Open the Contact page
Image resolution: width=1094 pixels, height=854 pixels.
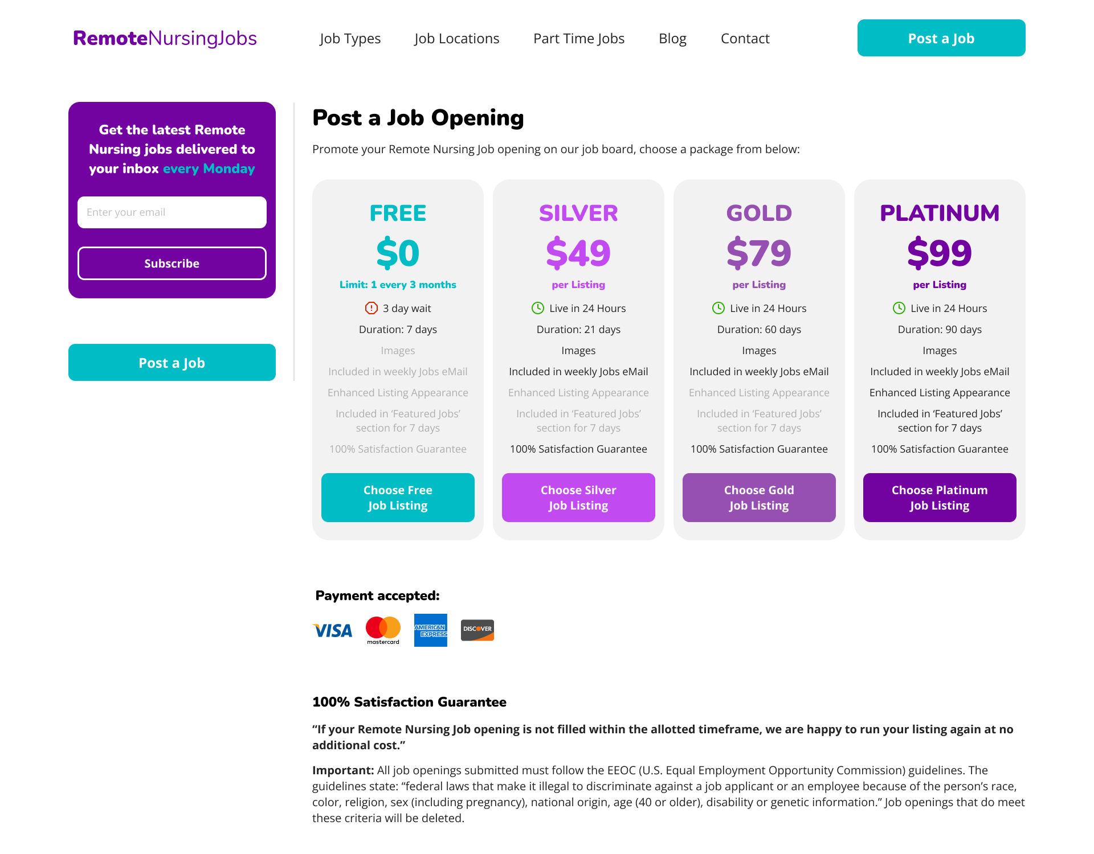(745, 38)
